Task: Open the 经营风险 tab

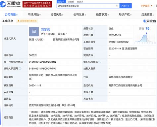Action: (x=57, y=15)
